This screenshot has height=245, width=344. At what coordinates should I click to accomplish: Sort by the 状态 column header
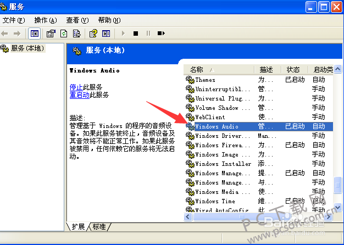coord(295,70)
